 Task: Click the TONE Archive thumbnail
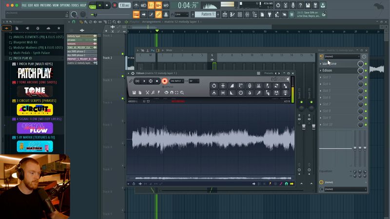pyautogui.click(x=35, y=91)
